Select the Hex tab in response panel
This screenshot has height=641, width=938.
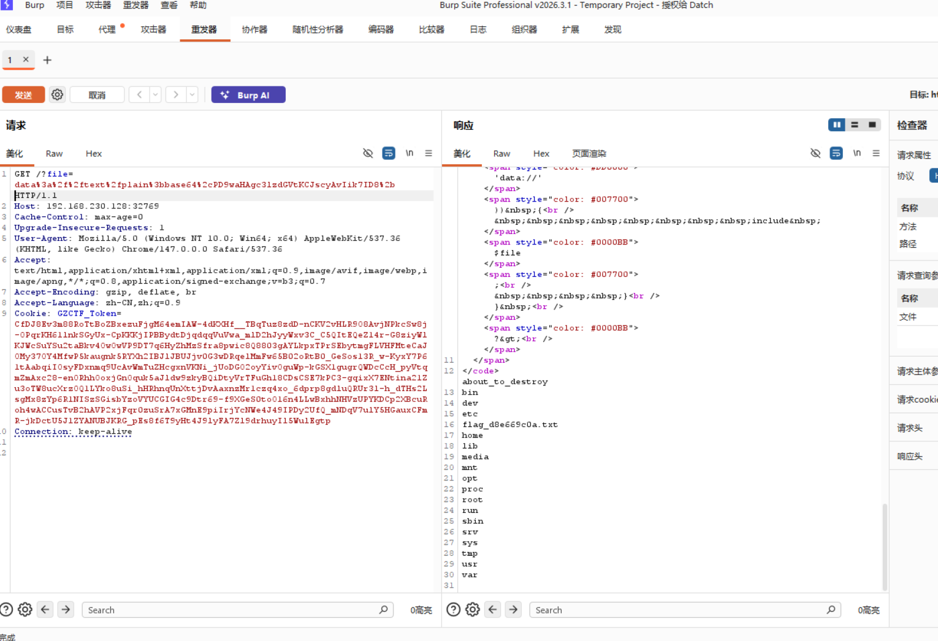click(x=541, y=154)
